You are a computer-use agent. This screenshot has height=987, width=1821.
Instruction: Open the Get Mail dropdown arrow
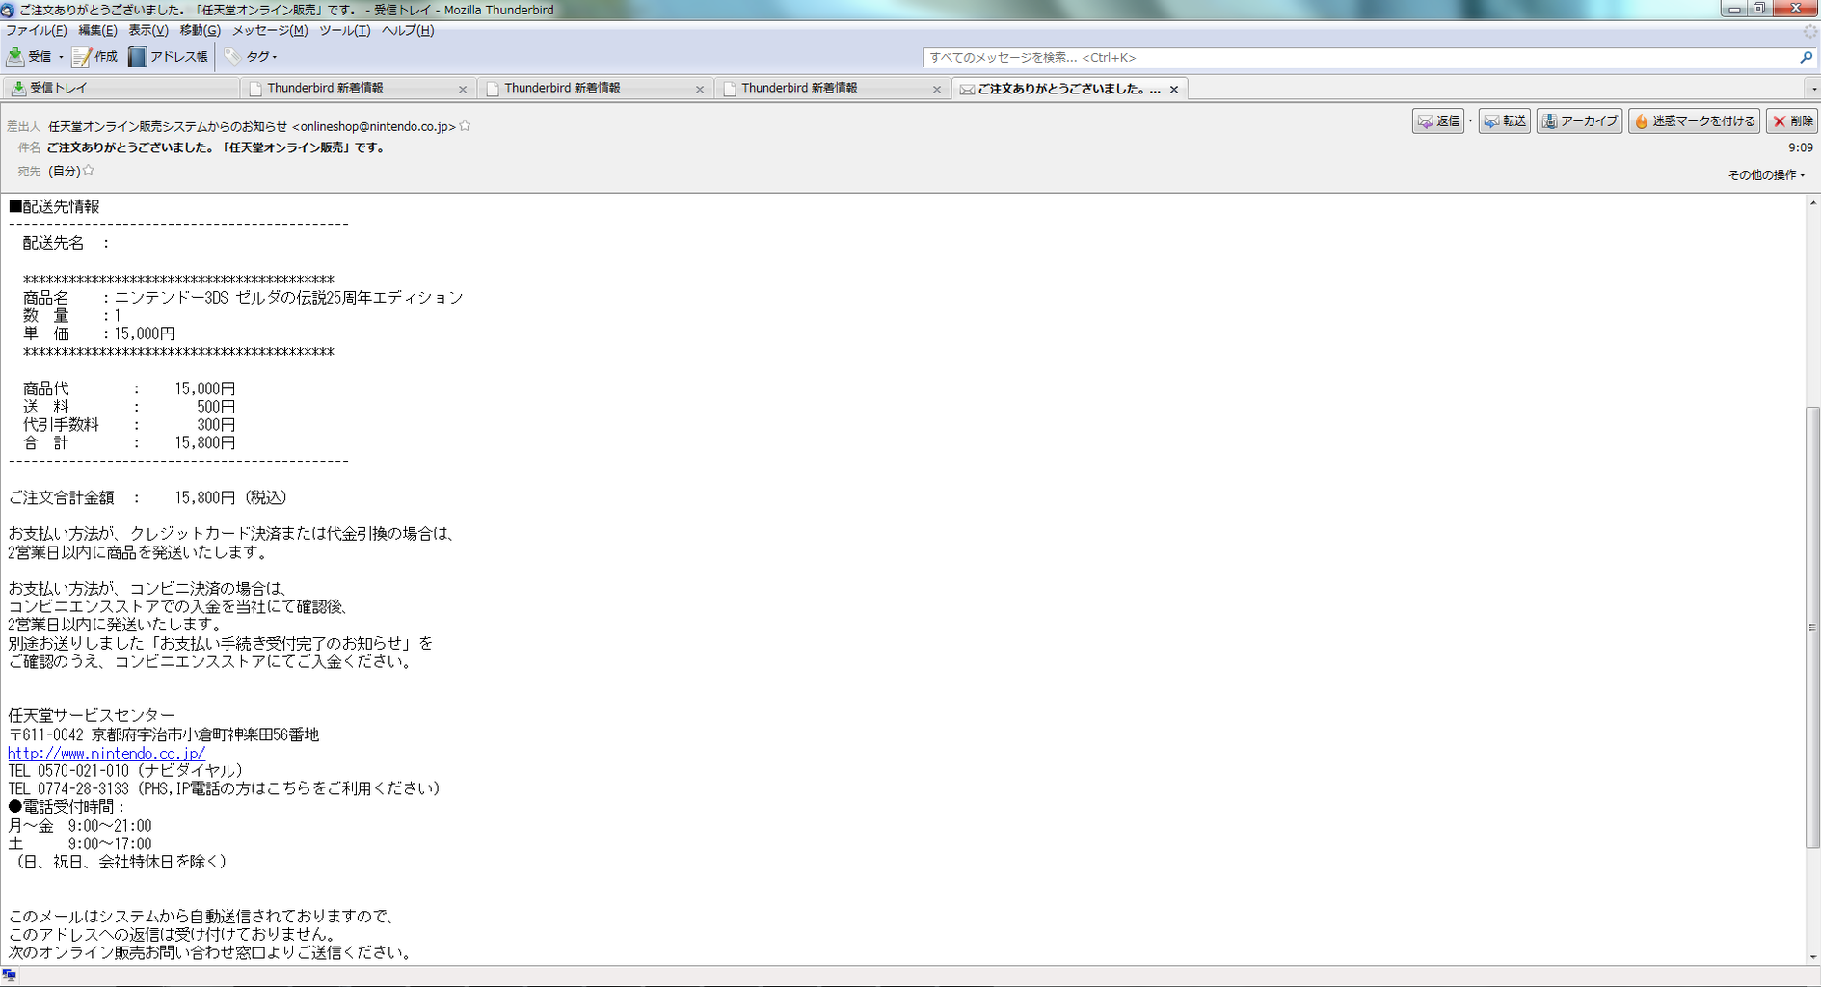click(x=61, y=57)
